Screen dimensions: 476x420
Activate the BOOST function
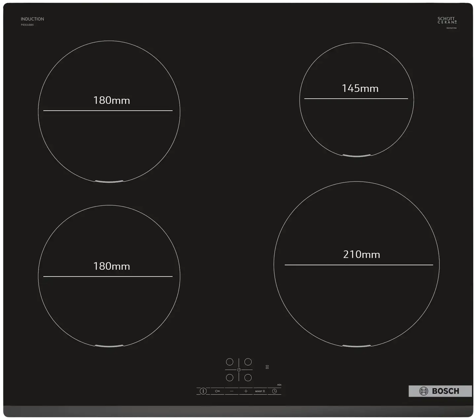click(260, 391)
